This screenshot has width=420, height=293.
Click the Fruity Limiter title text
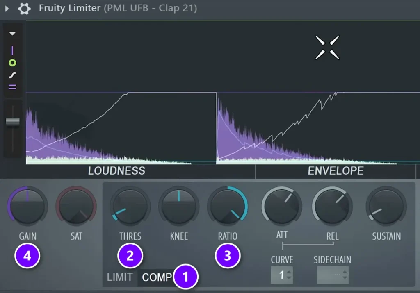(x=70, y=8)
